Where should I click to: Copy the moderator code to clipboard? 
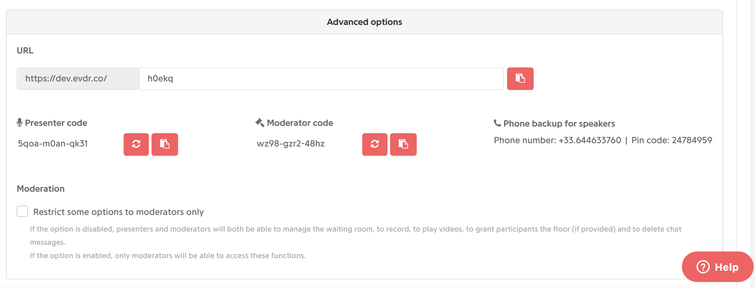click(x=403, y=144)
